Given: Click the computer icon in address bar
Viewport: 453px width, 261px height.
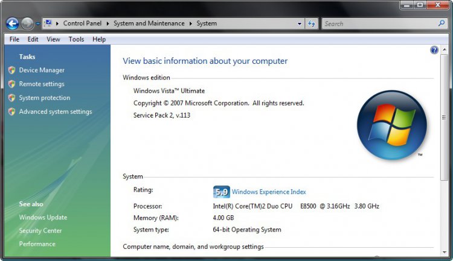Looking at the screenshot, I should click(x=48, y=23).
